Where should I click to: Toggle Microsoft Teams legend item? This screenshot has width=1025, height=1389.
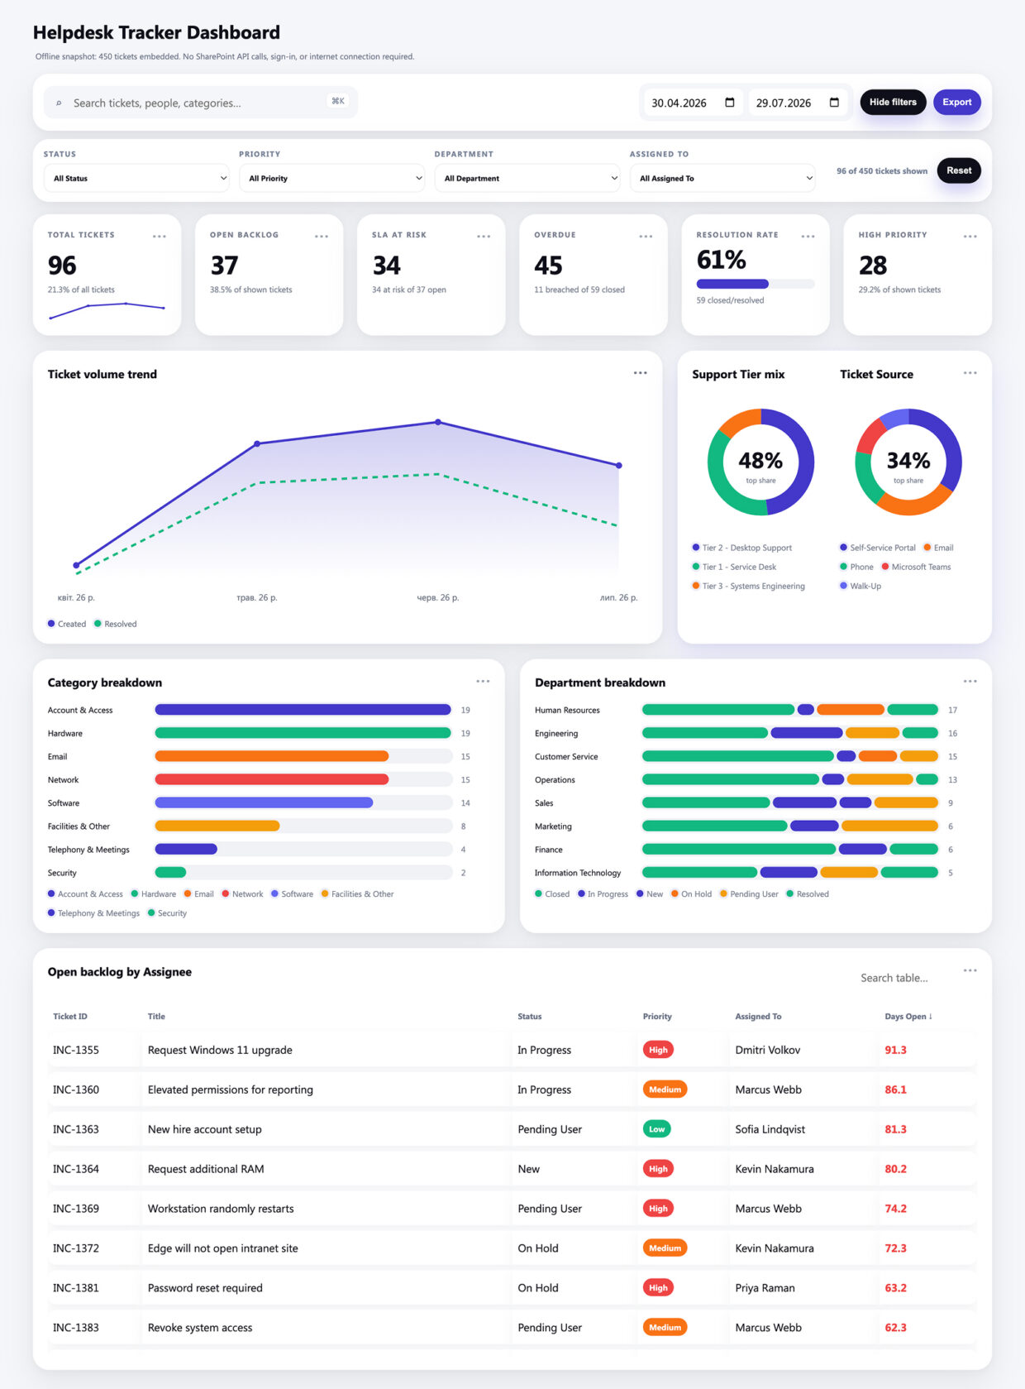click(x=916, y=567)
